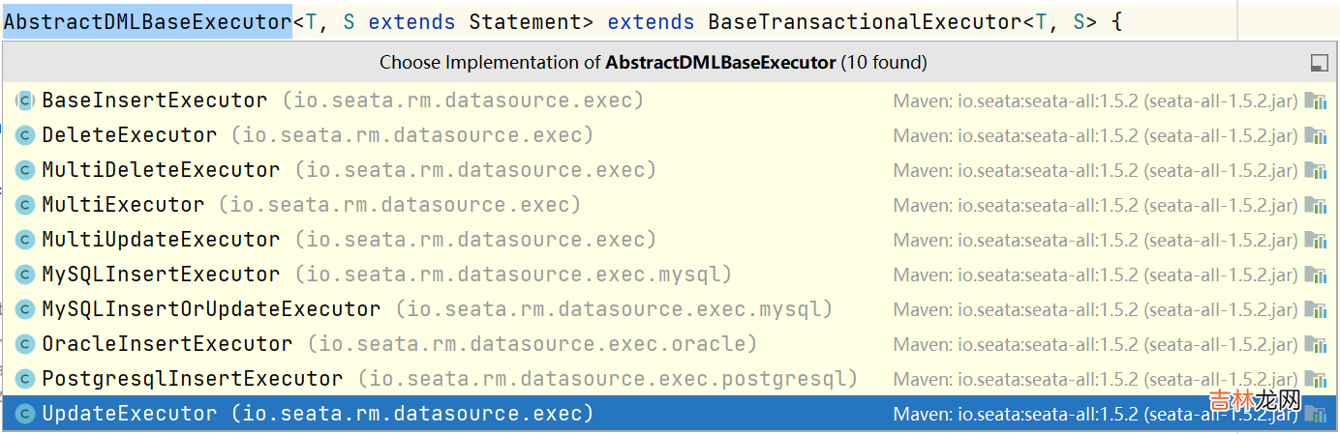Pick PostgresqlInsertExecutor from implementations
Image resolution: width=1340 pixels, height=434 pixels.
(192, 379)
